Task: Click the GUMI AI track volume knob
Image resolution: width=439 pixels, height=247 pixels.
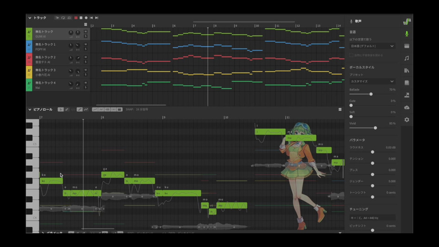Action: pos(71,32)
